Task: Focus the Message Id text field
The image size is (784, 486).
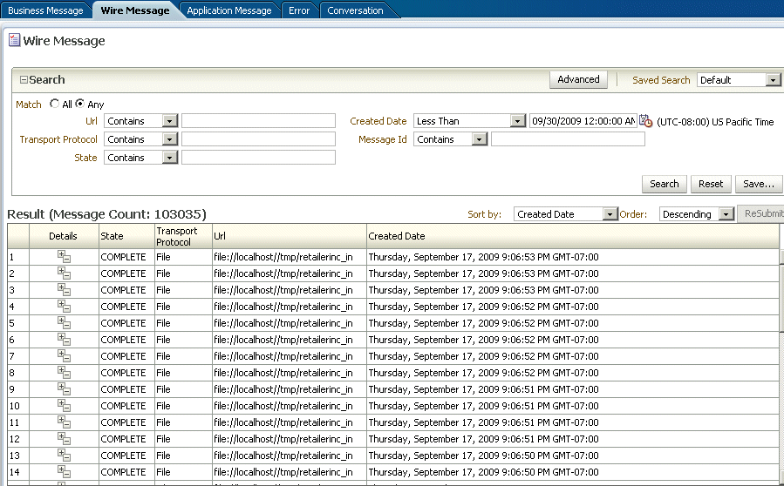Action: [x=568, y=139]
